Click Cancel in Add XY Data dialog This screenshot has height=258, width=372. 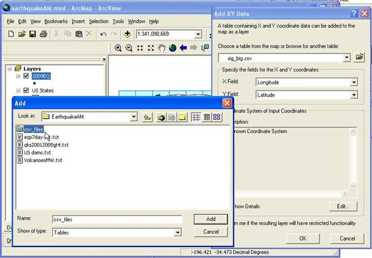(x=347, y=238)
